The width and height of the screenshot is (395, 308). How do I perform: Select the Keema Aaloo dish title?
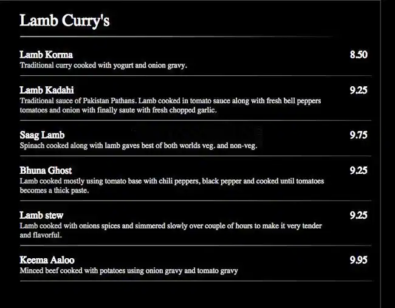point(47,260)
